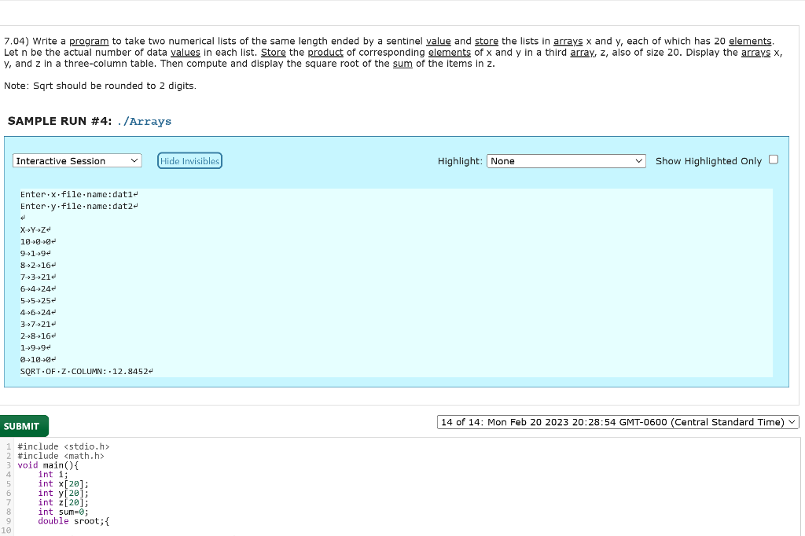Viewport: 805px width, 536px height.
Task: Open the ./Arrays sample run link
Action: [x=144, y=121]
